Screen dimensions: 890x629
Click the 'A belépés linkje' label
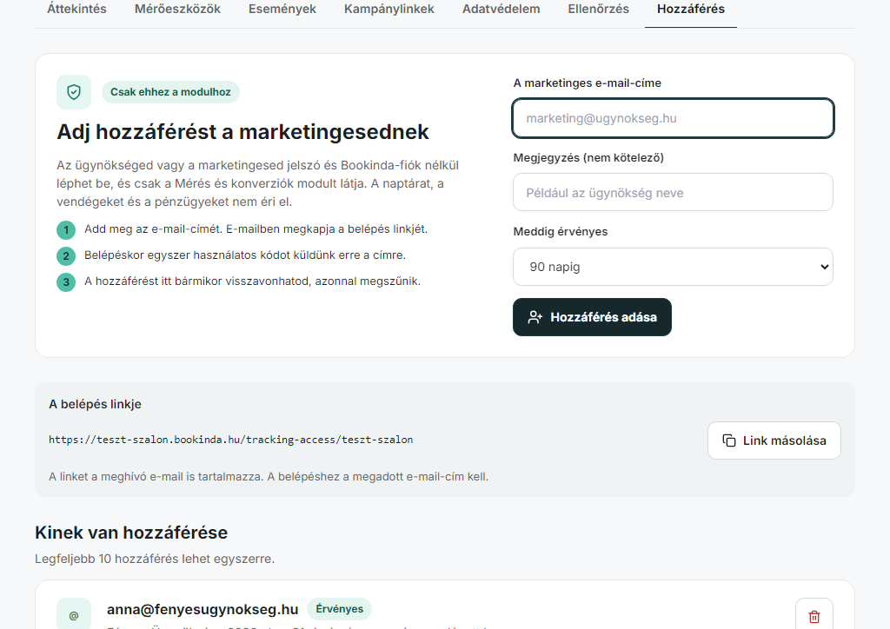pos(95,404)
